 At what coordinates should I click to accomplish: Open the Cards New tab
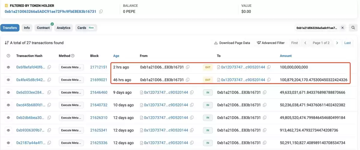(86, 28)
